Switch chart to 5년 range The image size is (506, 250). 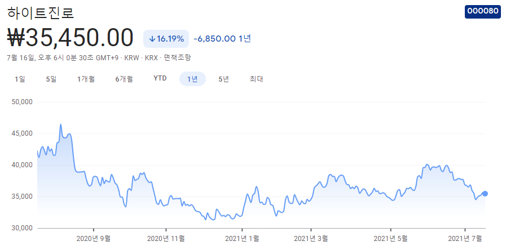point(223,79)
